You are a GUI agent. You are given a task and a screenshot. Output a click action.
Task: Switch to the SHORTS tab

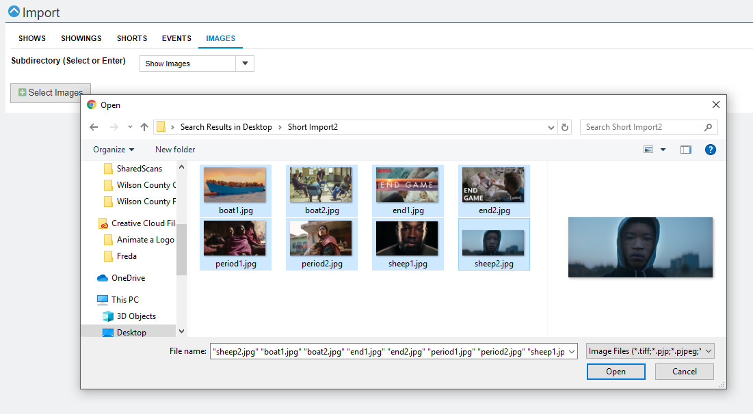132,38
